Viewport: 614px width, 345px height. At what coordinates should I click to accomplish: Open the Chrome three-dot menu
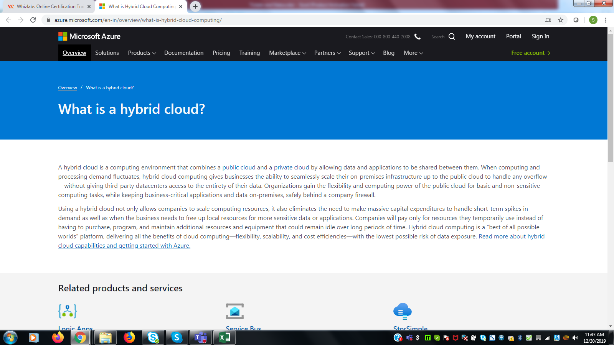pyautogui.click(x=606, y=20)
